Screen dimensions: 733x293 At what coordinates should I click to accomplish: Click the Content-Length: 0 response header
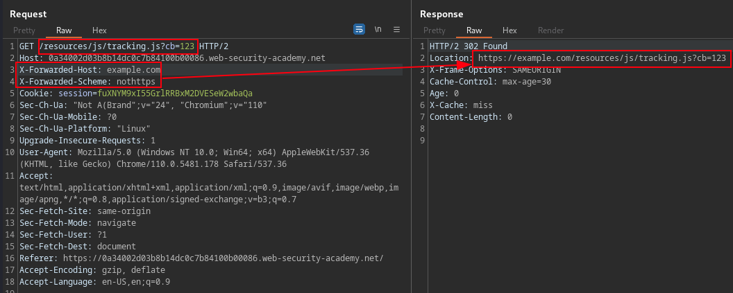[x=471, y=117]
